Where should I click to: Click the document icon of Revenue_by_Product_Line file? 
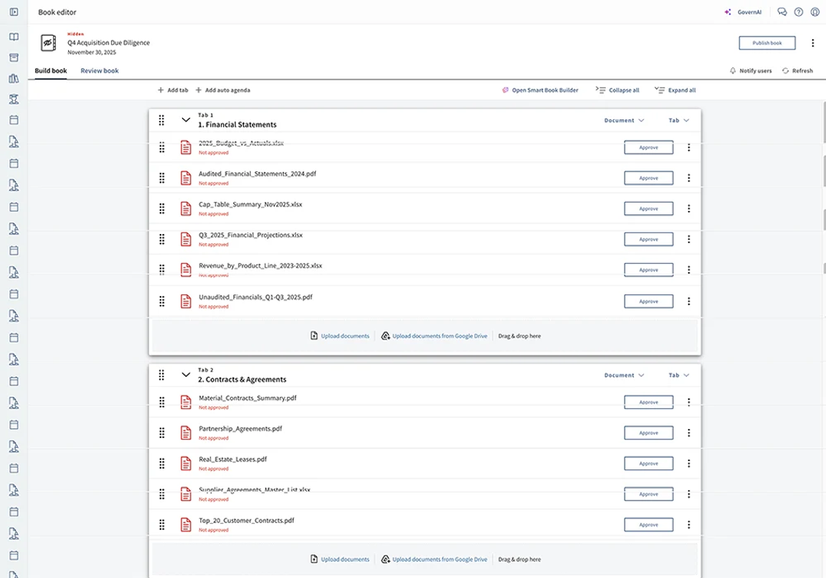pyautogui.click(x=186, y=270)
